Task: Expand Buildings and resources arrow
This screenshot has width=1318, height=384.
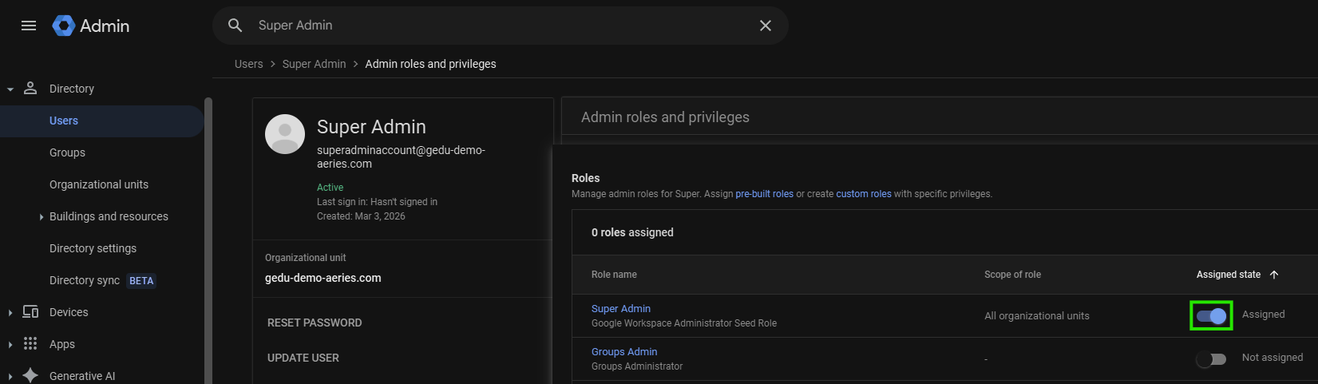Action: coord(42,216)
